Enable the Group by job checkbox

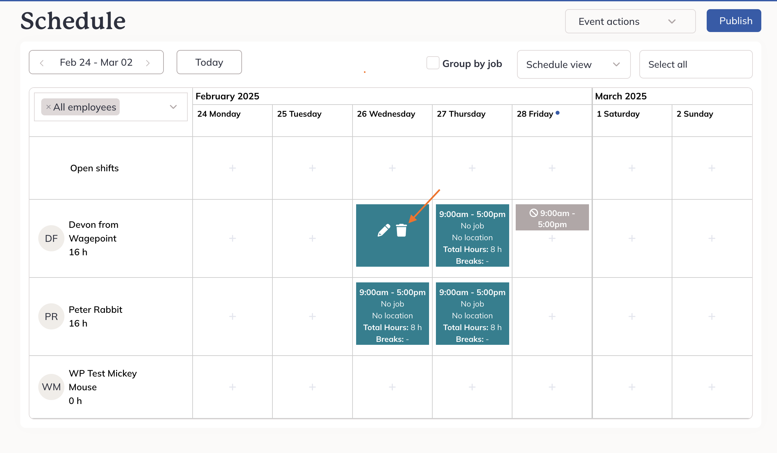point(433,63)
